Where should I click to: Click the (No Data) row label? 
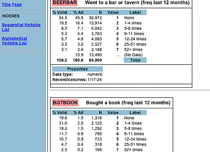point(134,55)
